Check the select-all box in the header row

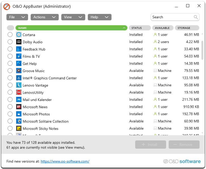coord(10,28)
